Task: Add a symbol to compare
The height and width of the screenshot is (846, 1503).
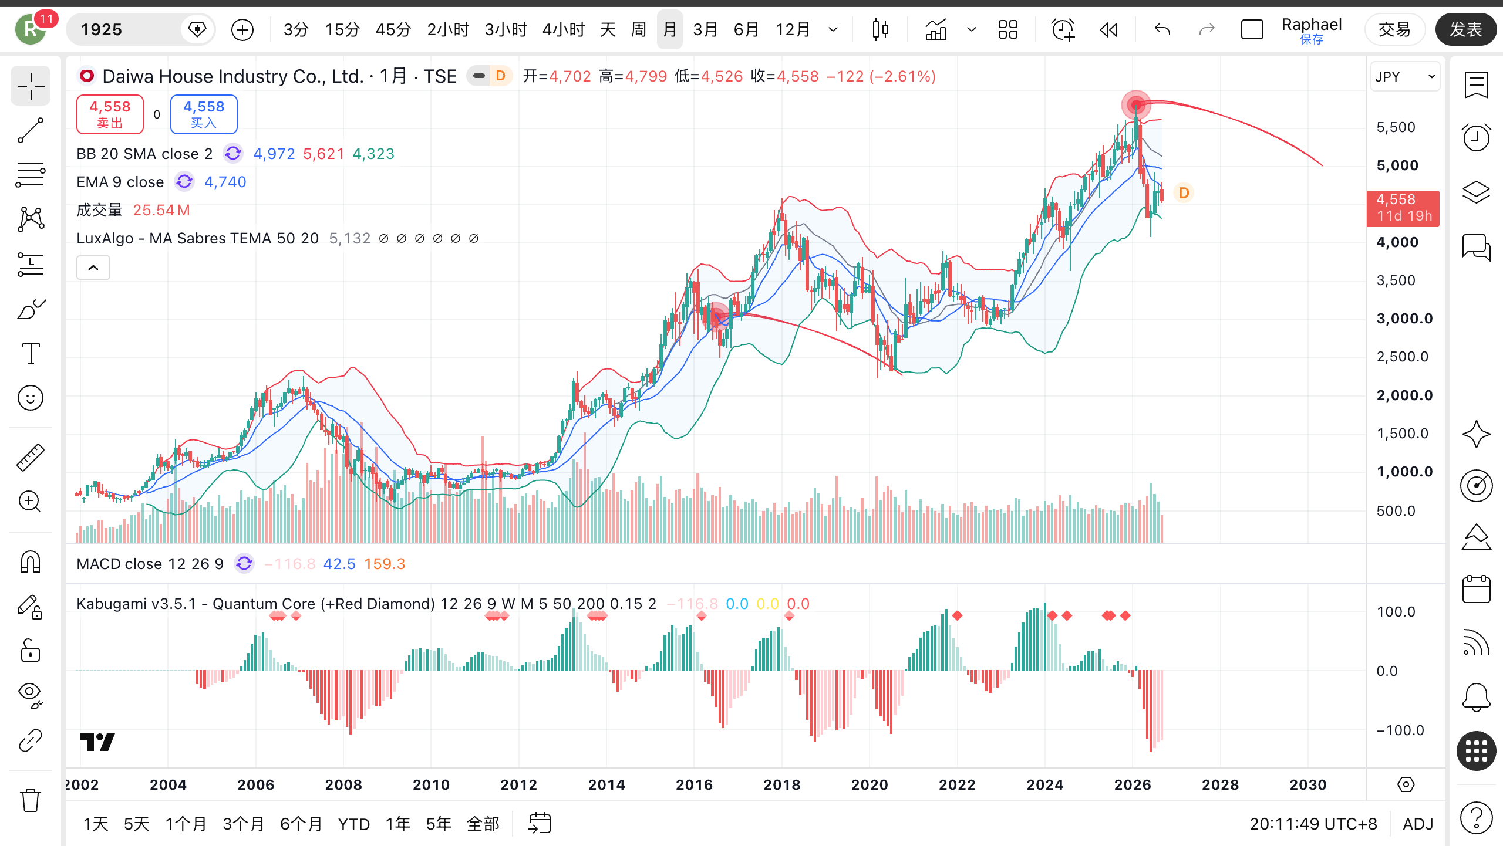Action: point(242,29)
